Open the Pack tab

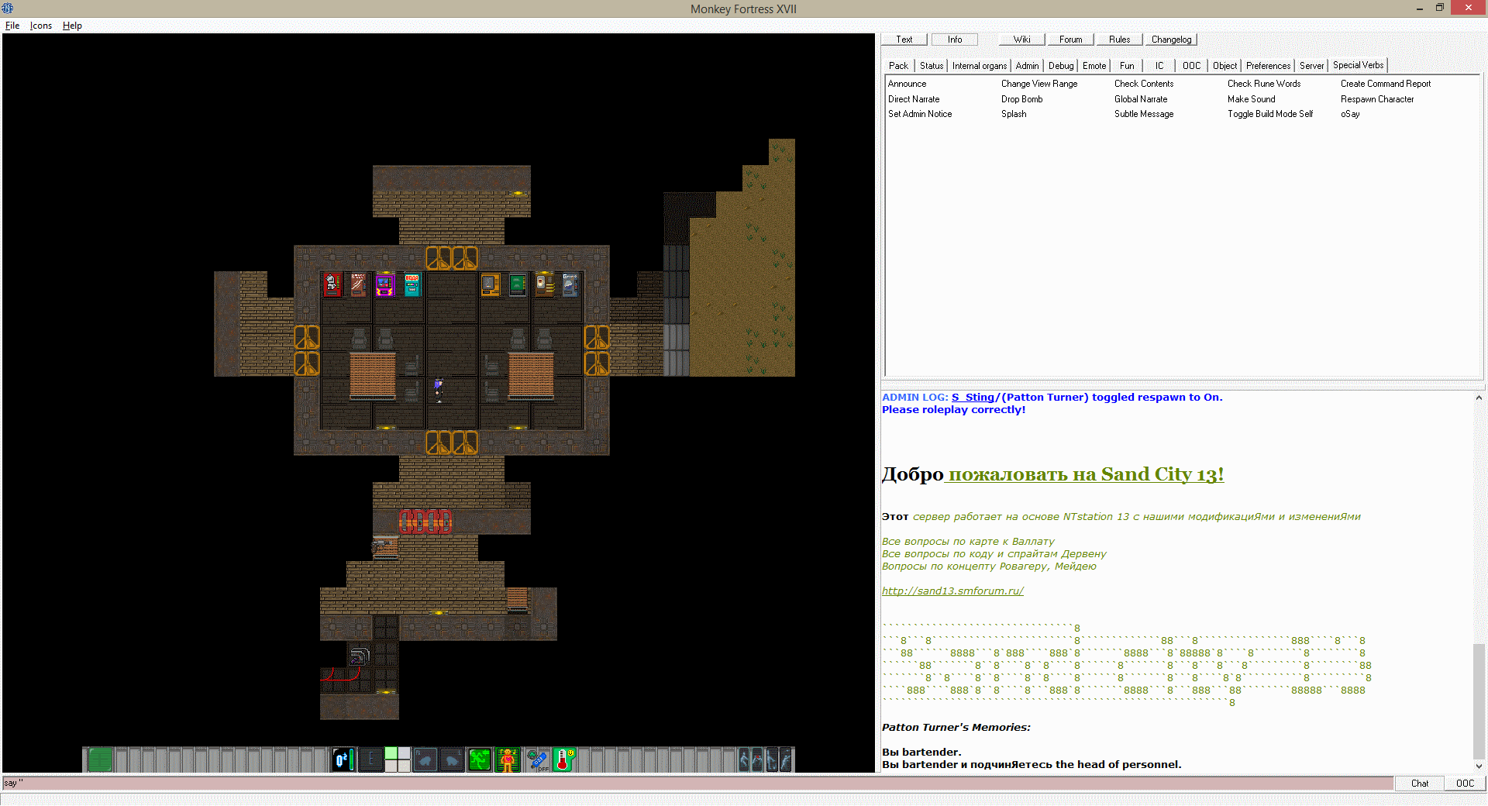click(898, 66)
